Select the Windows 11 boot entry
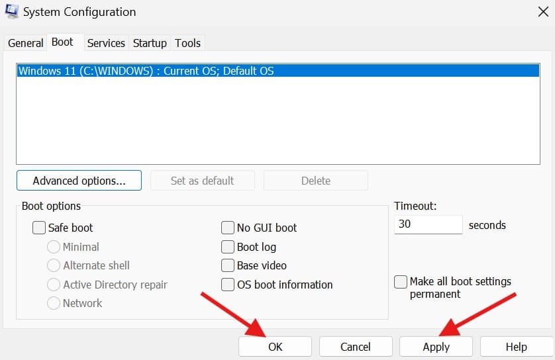 click(146, 71)
